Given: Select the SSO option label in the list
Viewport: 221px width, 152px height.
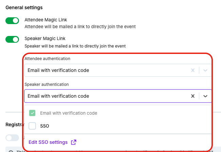Looking at the screenshot, I should 45,126.
